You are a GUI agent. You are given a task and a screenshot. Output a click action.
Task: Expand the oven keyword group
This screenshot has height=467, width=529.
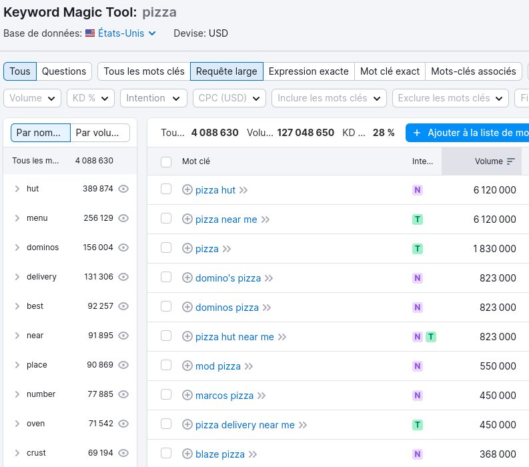coord(17,424)
